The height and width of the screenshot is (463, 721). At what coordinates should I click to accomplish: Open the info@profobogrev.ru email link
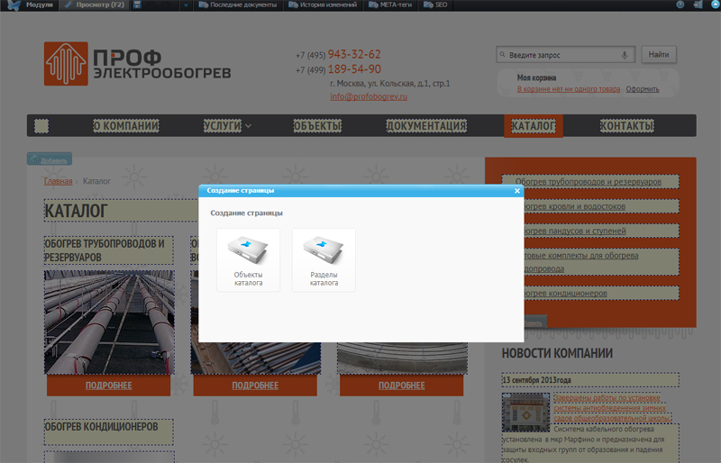click(369, 96)
